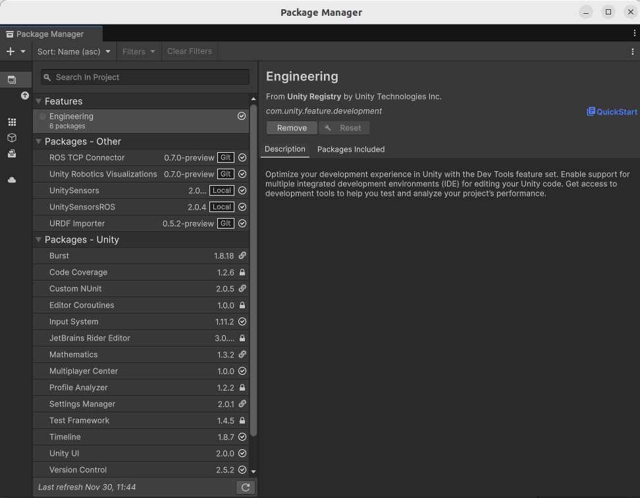Click the Remove button for Engineering

pos(292,128)
